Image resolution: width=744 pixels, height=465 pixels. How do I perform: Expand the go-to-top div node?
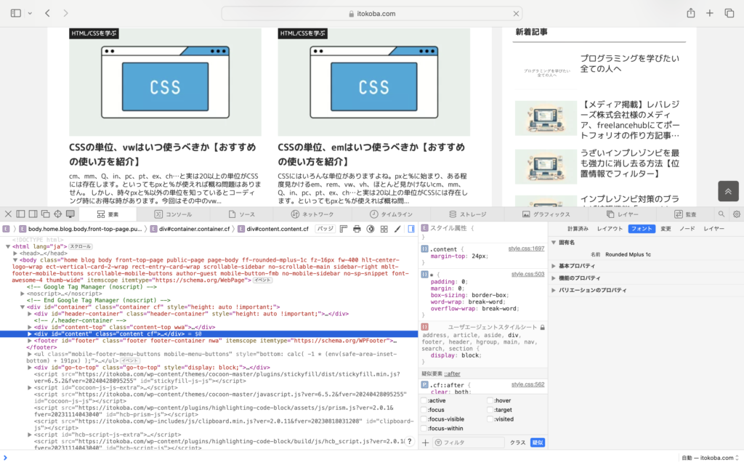point(29,368)
